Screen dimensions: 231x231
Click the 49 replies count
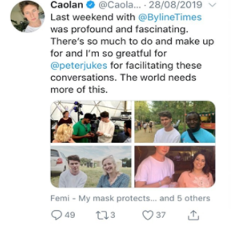click(x=70, y=215)
